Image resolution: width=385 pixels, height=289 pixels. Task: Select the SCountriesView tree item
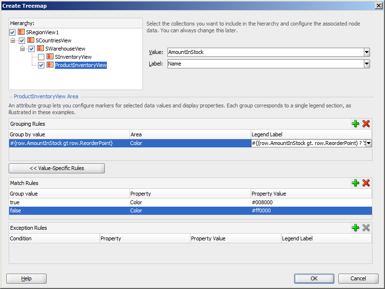coord(53,40)
